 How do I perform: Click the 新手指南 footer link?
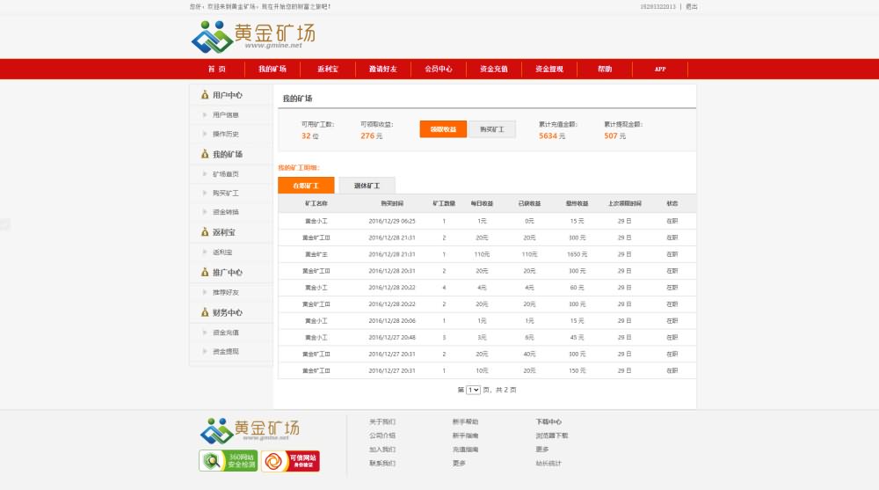(x=465, y=435)
